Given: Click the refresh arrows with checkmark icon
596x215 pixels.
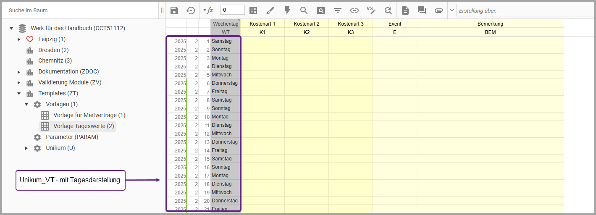Looking at the screenshot, I should (x=388, y=10).
